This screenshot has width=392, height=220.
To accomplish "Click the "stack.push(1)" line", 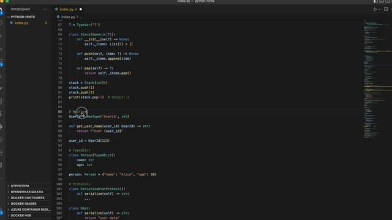I will click(x=81, y=87).
